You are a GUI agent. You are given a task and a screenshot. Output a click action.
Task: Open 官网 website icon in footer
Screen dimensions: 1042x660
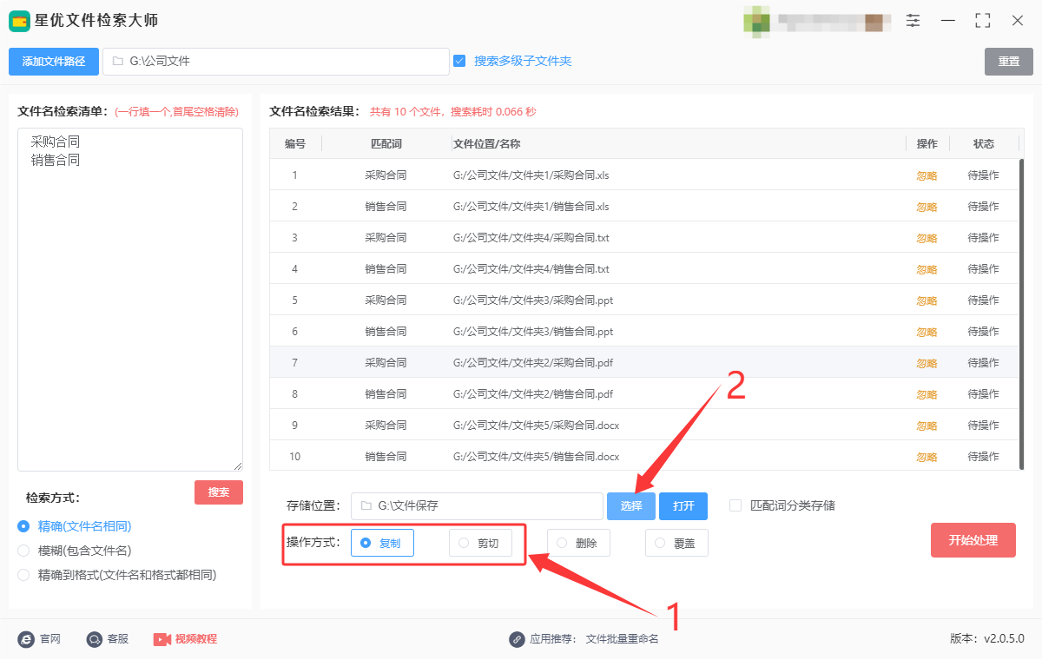tap(26, 639)
